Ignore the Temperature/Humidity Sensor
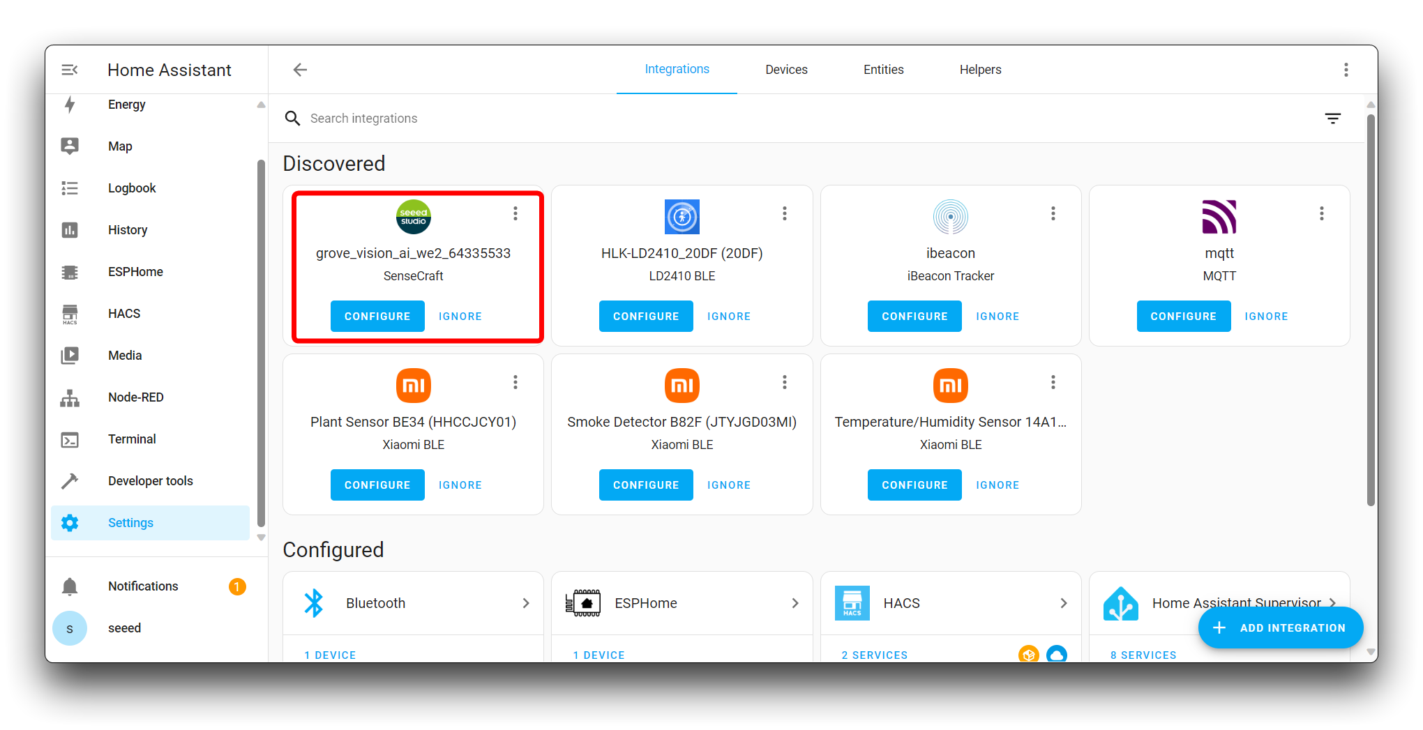The image size is (1423, 730). [997, 485]
